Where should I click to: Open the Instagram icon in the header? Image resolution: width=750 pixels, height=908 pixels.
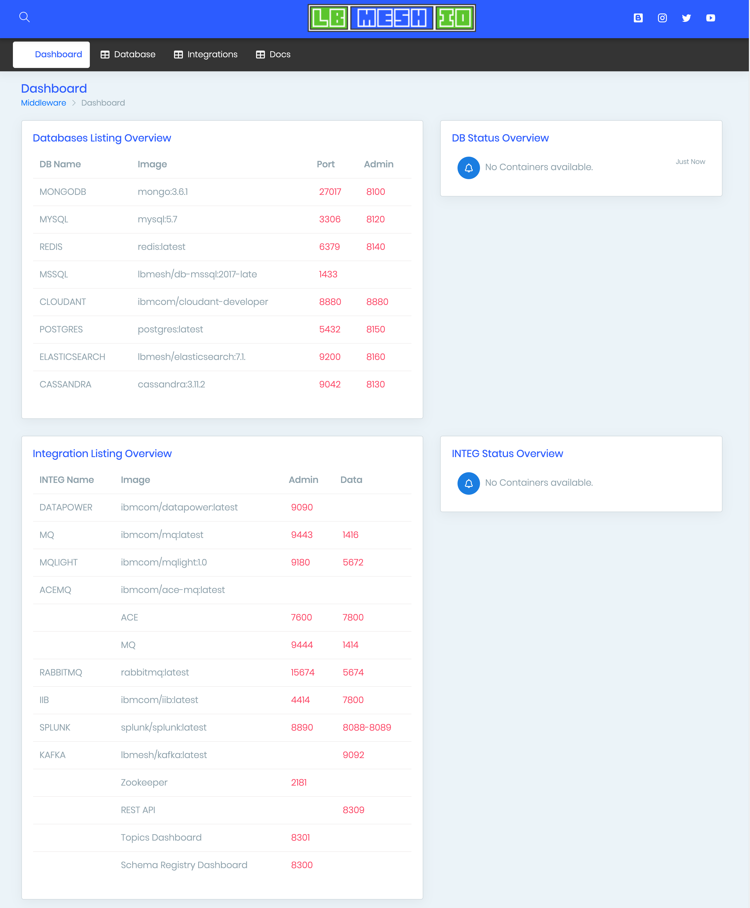[662, 18]
